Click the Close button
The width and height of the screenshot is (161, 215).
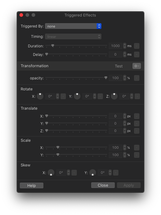(103, 185)
